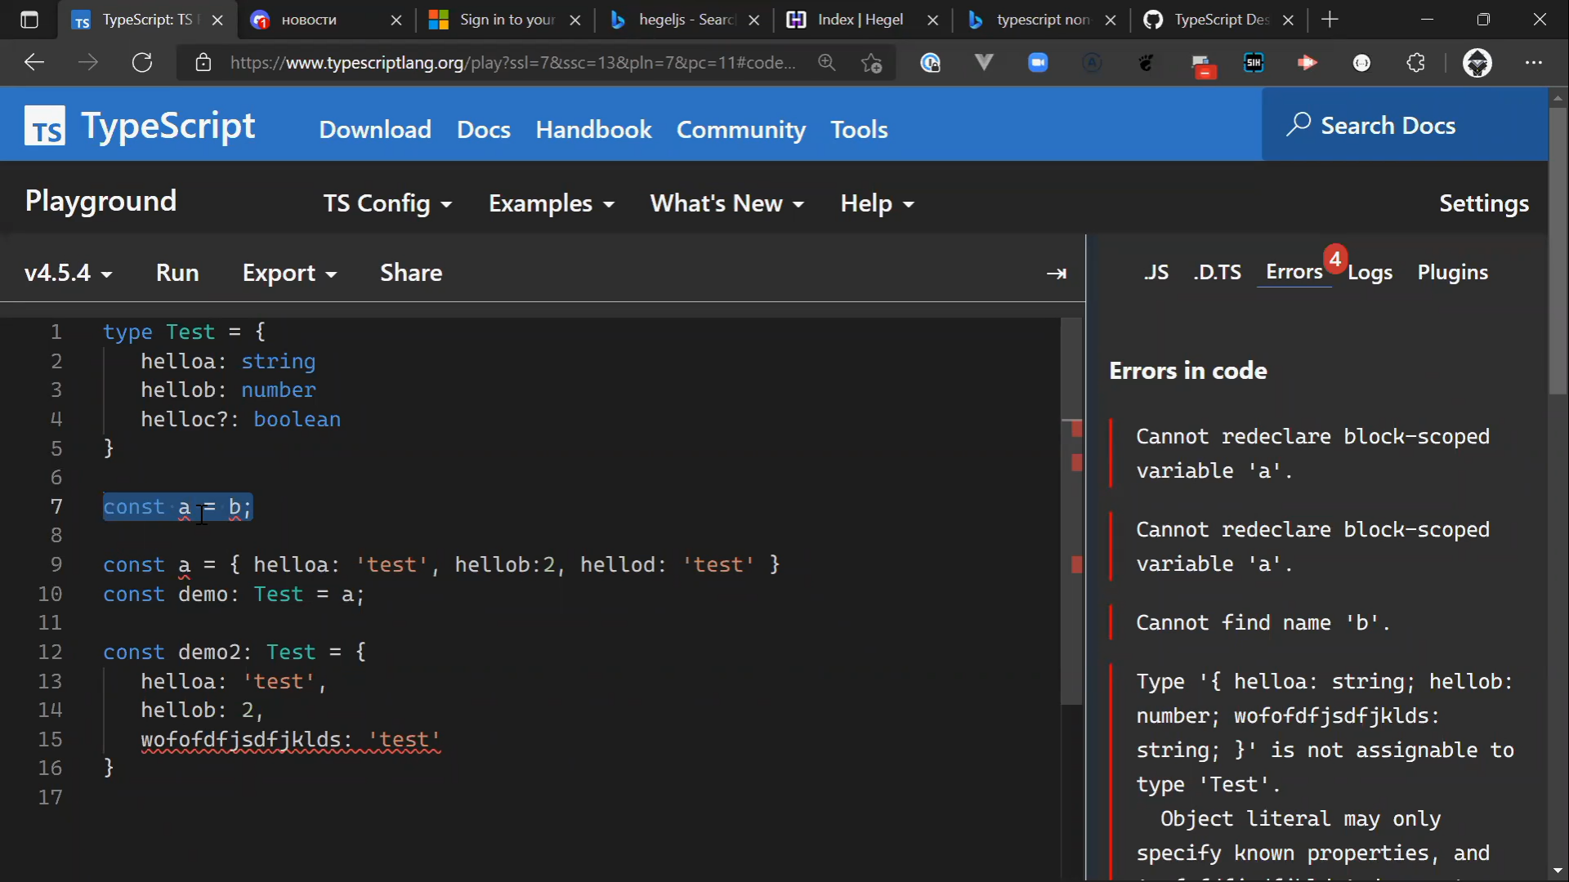
Task: Open the Tools link
Action: tap(859, 129)
